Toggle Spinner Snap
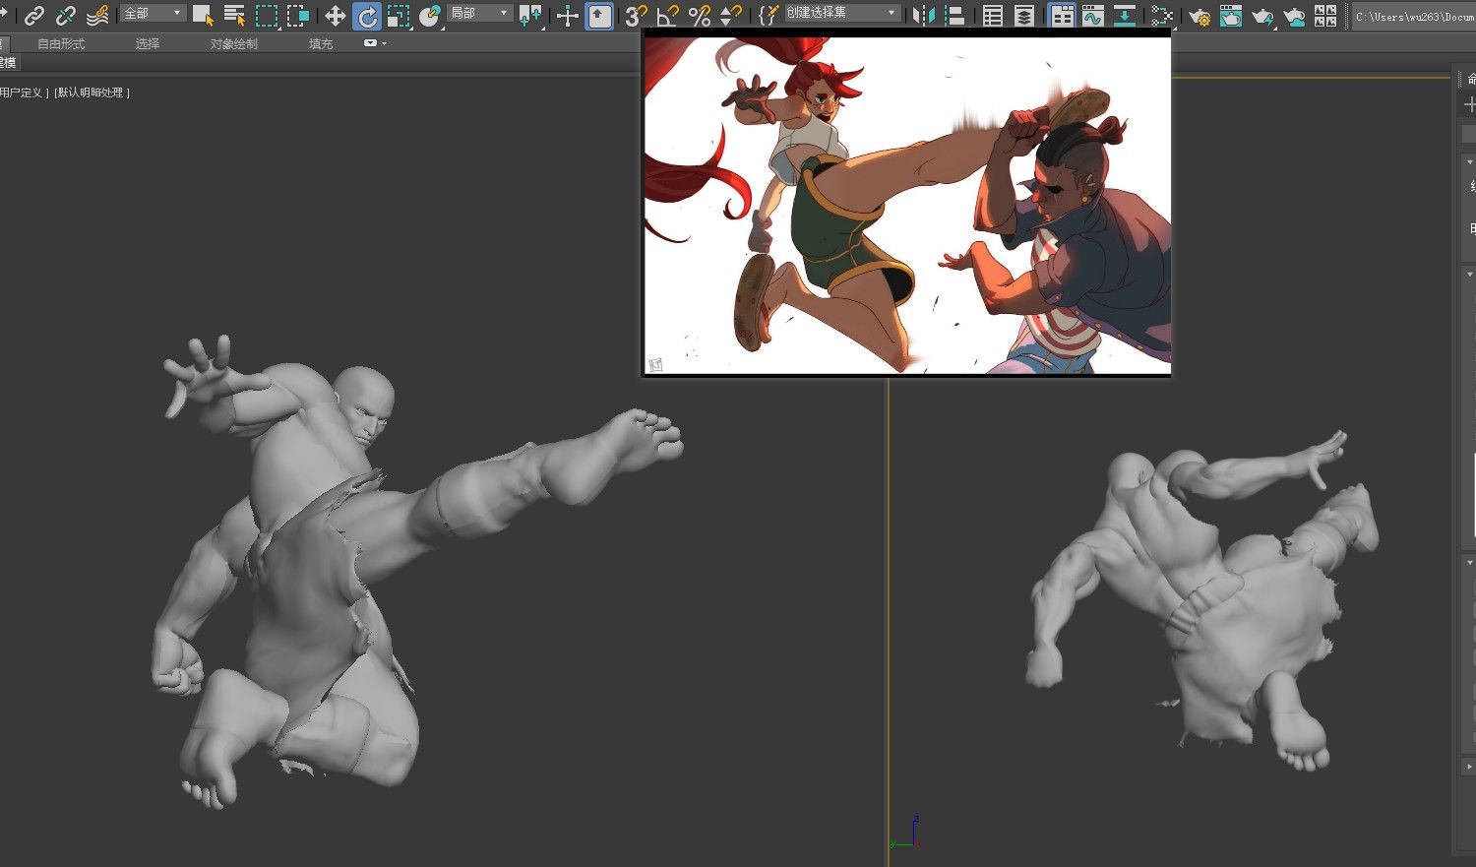Image resolution: width=1476 pixels, height=867 pixels. tap(731, 15)
